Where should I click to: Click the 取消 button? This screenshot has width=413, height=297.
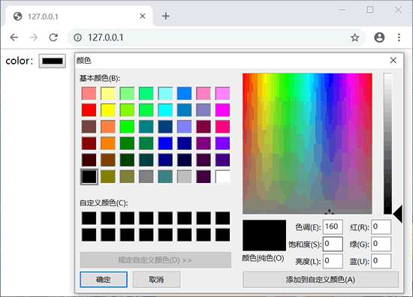156,279
